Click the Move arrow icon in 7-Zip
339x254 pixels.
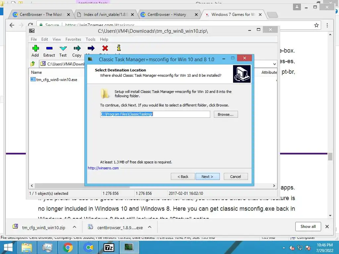[91, 48]
